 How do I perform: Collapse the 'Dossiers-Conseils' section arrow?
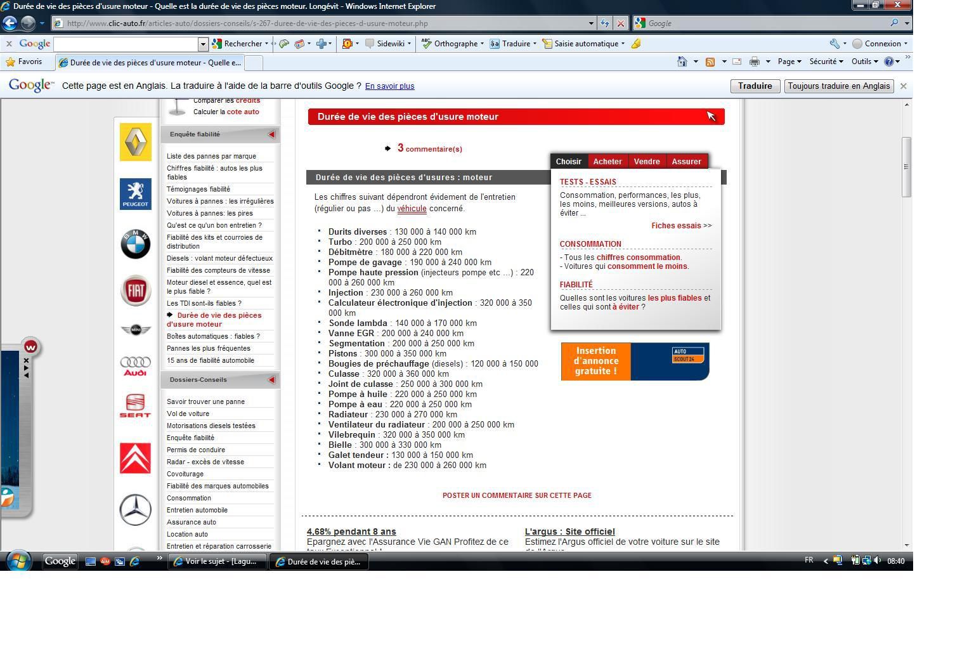coord(271,380)
